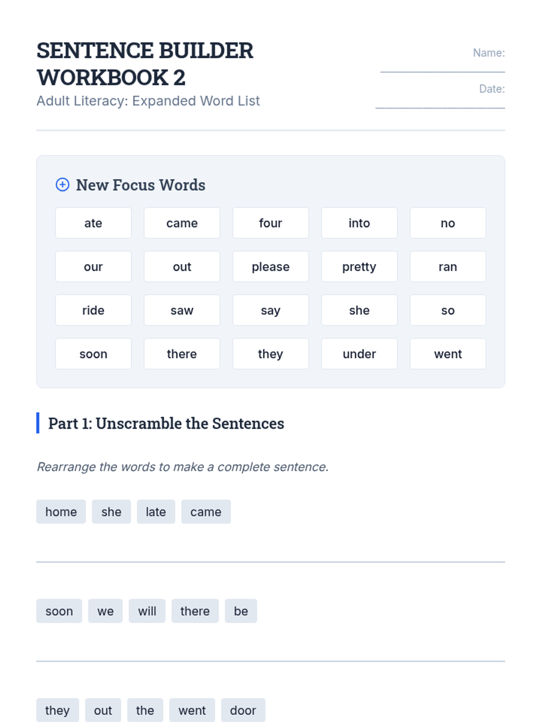Click the focus word 'ride'

click(93, 310)
